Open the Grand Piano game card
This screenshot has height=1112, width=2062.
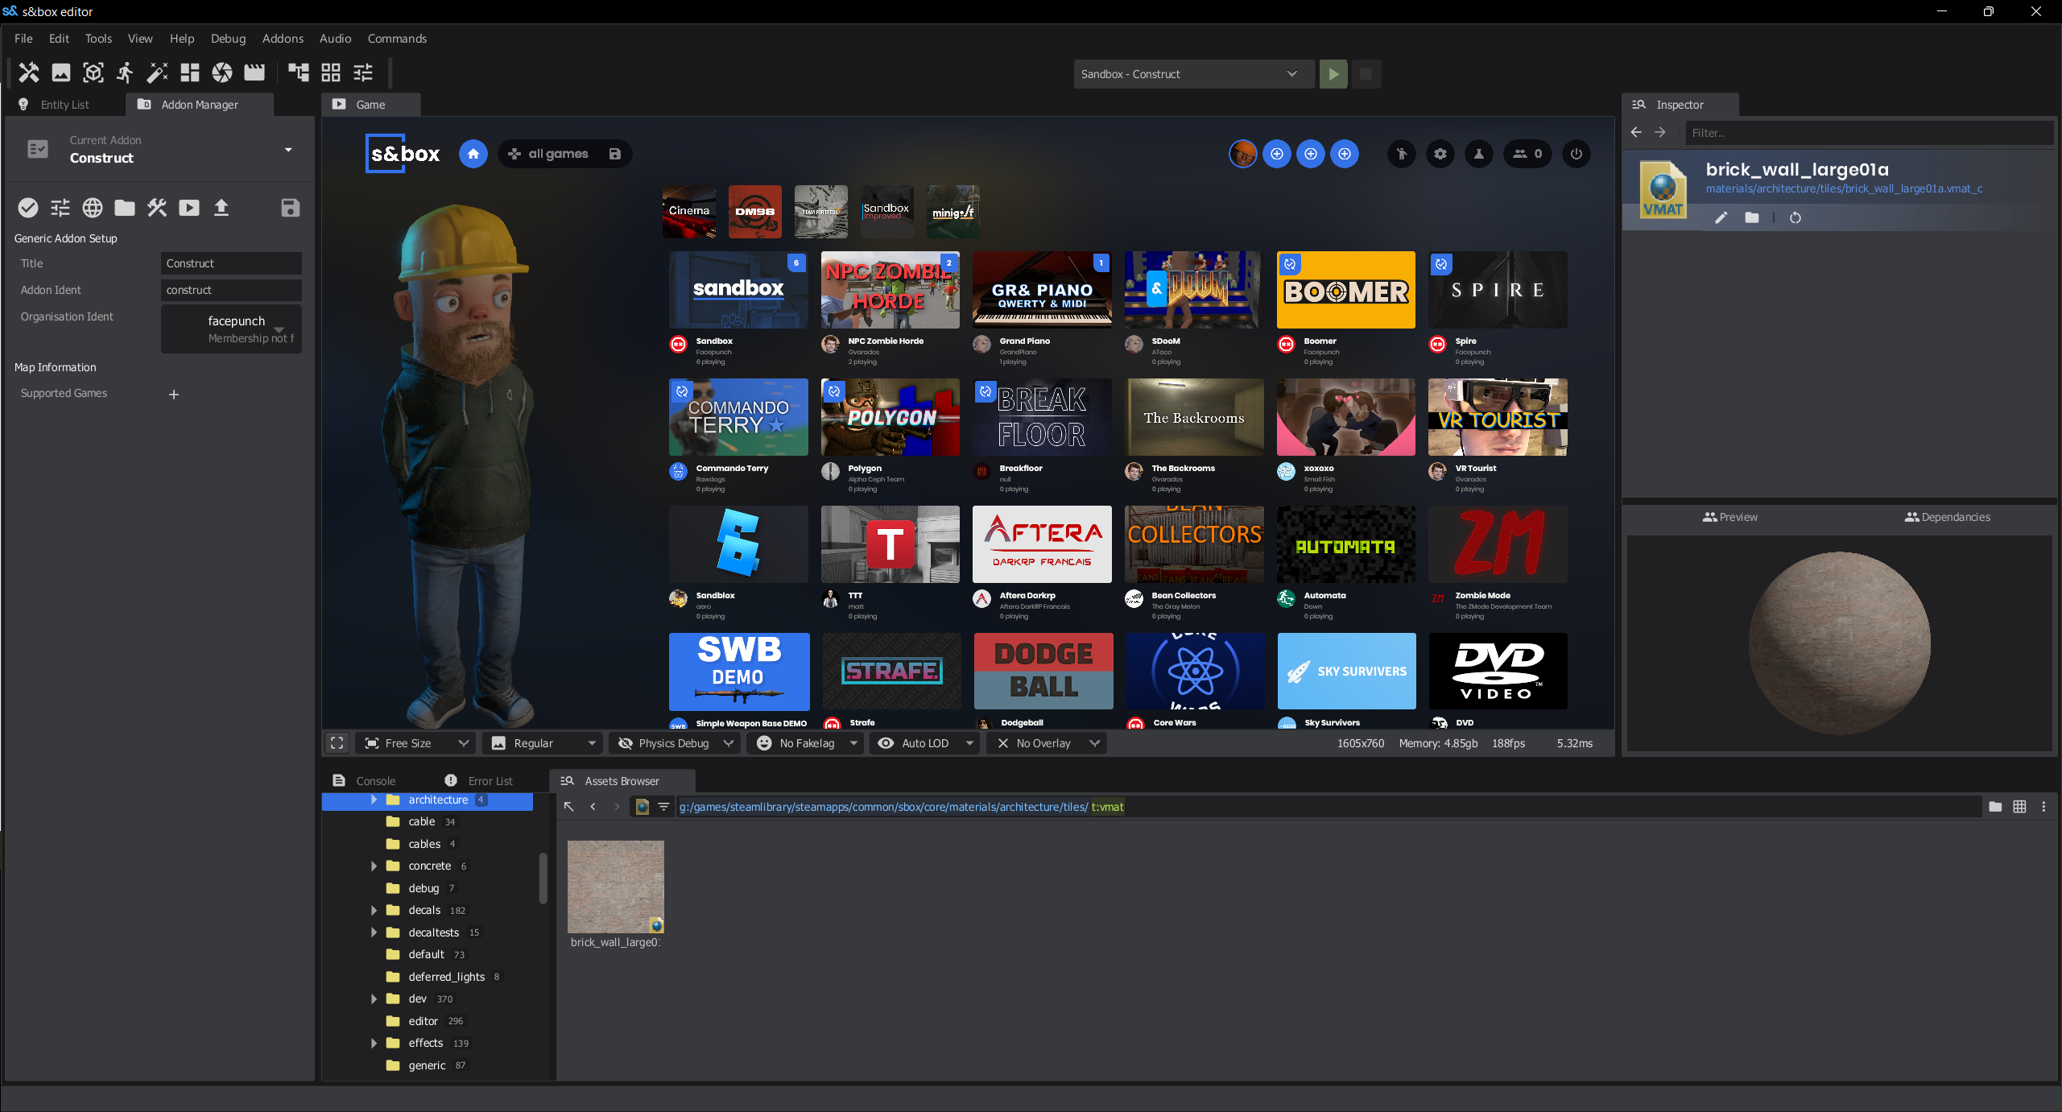[x=1042, y=289]
